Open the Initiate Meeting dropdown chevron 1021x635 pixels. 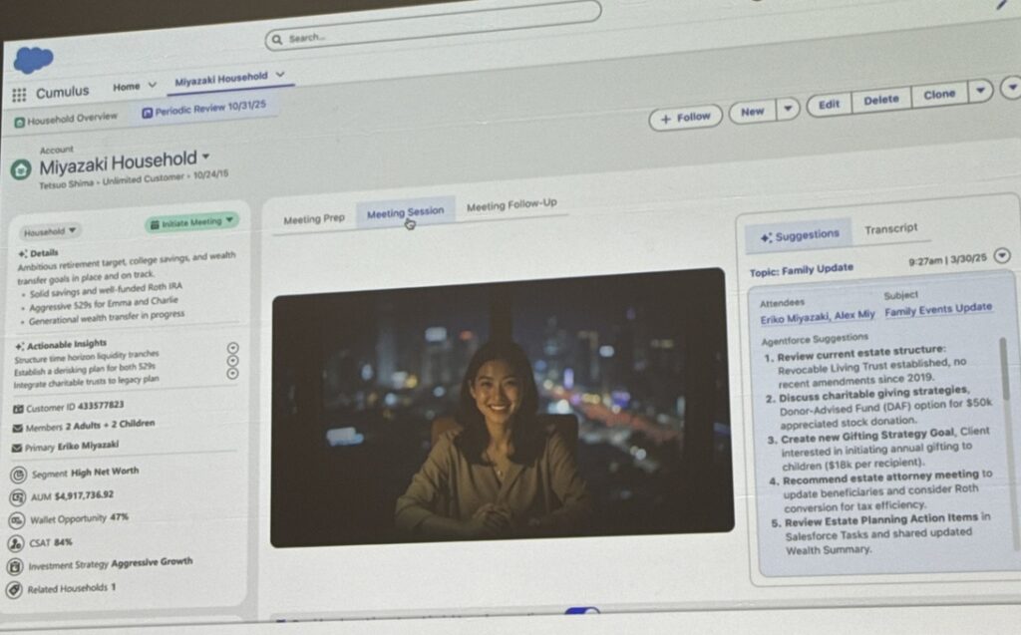pyautogui.click(x=231, y=221)
